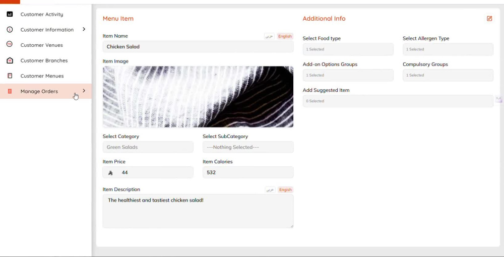Open the Add Suggested Item dropdown

pos(398,101)
